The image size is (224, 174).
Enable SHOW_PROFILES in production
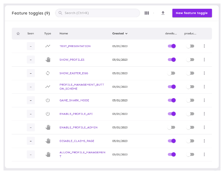click(x=190, y=60)
